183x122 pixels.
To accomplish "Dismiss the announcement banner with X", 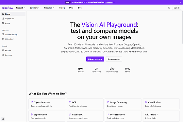I will (180, 2).
